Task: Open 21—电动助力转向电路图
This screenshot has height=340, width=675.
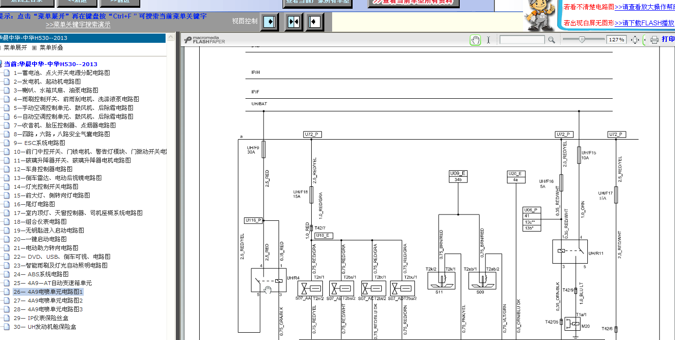Action: tap(46, 248)
